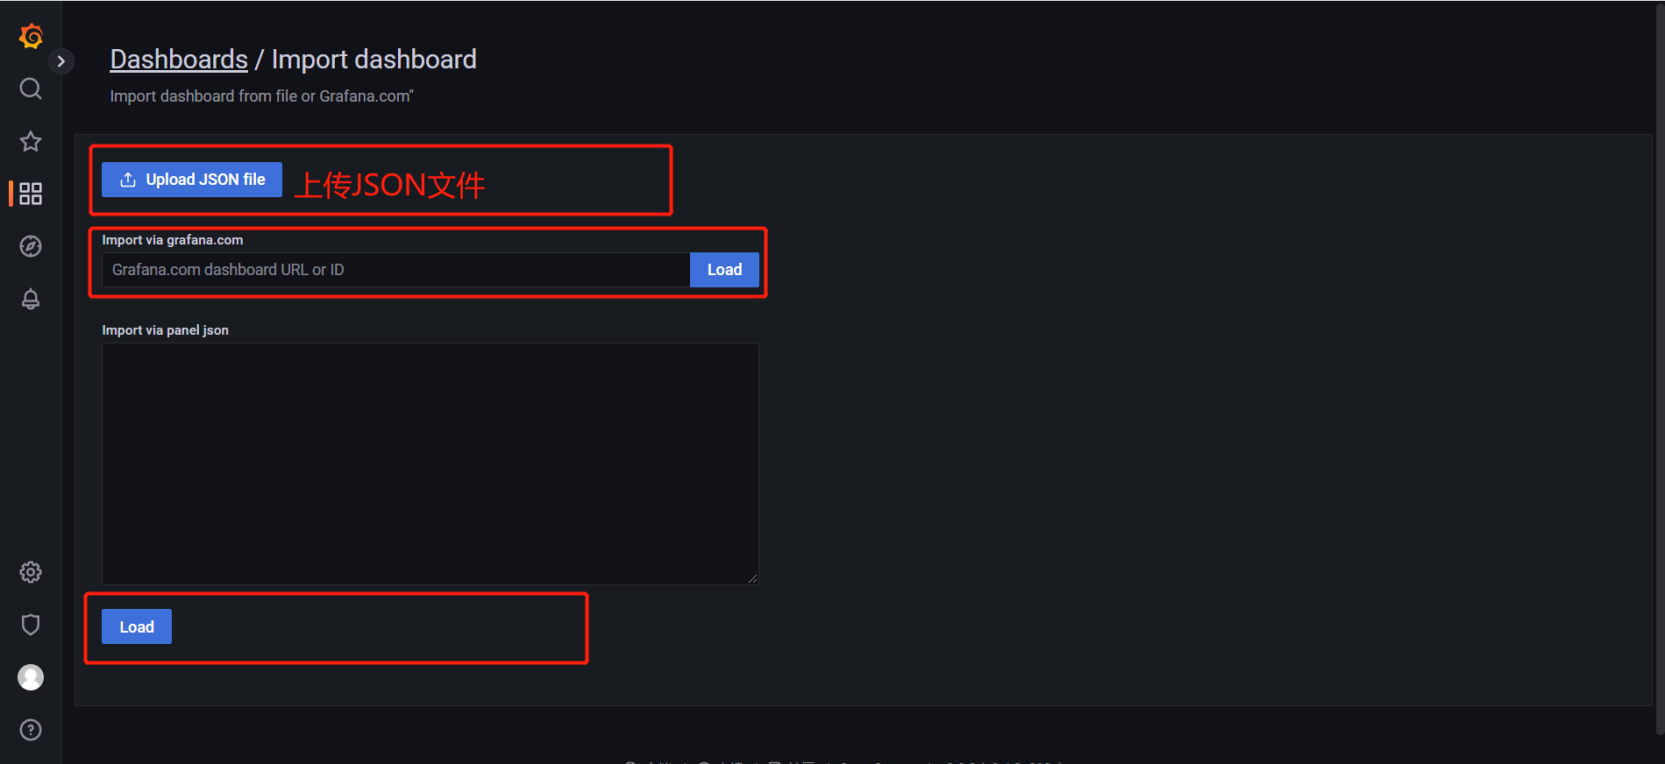Image resolution: width=1665 pixels, height=764 pixels.
Task: Open the Alerting bell icon
Action: [31, 299]
